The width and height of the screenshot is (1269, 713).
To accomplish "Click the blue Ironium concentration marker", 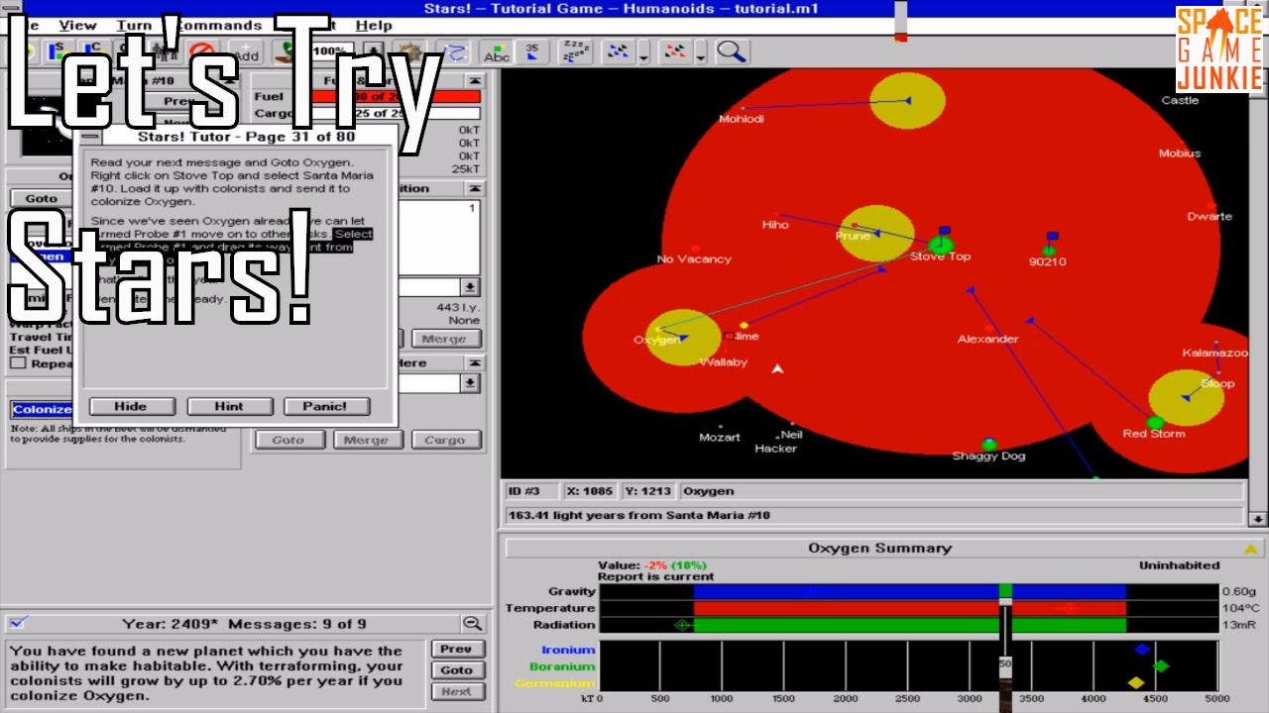I will (1142, 650).
